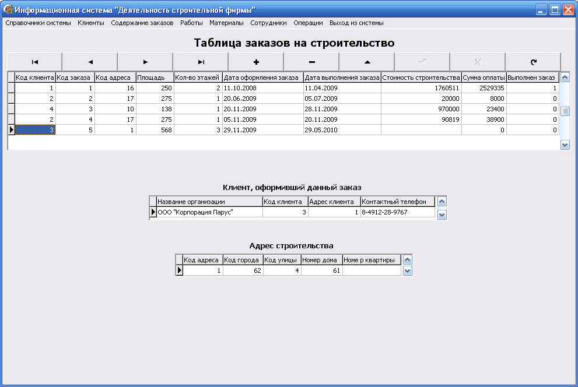Image resolution: width=578 pixels, height=387 pixels.
Task: Open Содержание заказов menu
Action: pos(142,23)
